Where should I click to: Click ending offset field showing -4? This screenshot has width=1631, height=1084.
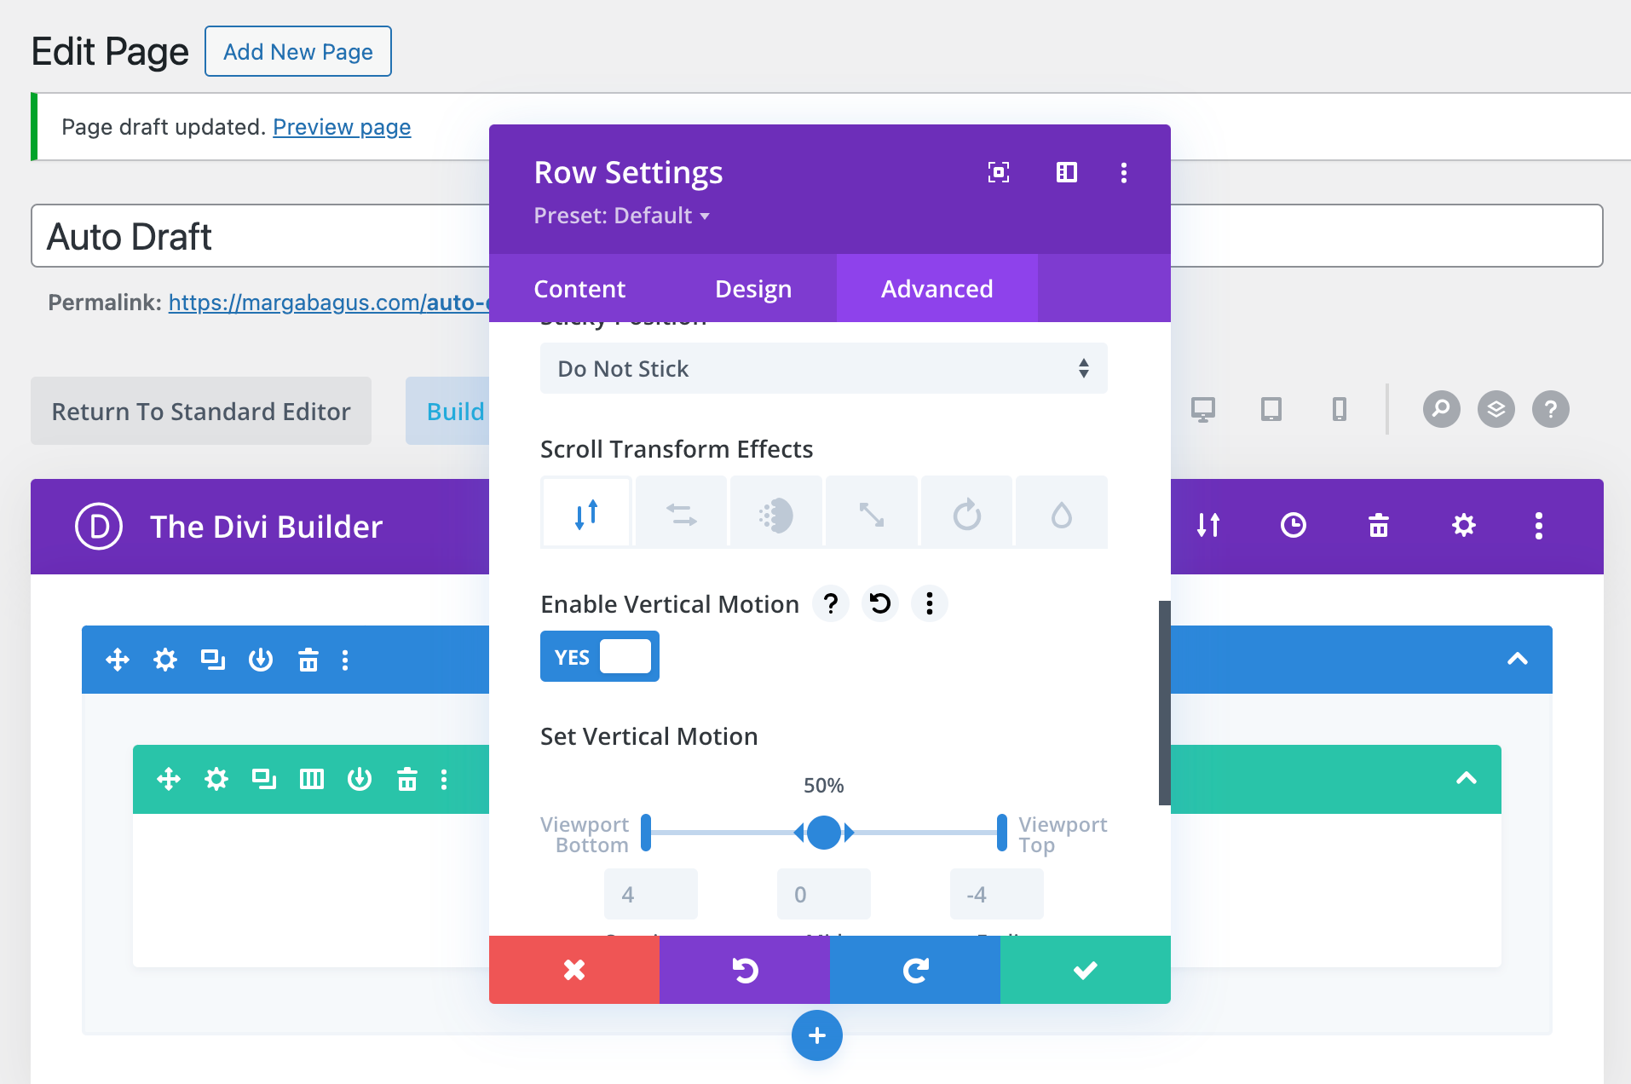click(x=997, y=894)
